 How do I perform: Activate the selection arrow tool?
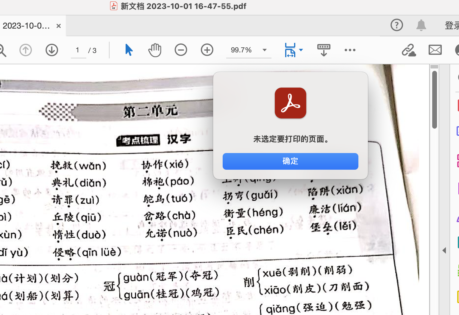click(x=129, y=50)
